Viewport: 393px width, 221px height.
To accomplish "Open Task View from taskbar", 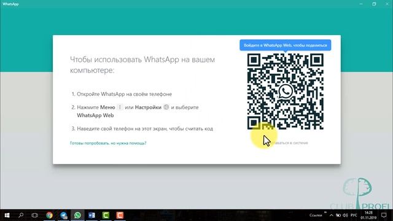I will coord(35,215).
